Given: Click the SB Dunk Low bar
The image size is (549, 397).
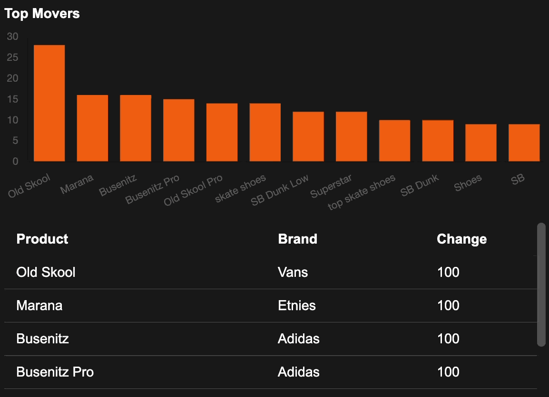Looking at the screenshot, I should (x=308, y=137).
